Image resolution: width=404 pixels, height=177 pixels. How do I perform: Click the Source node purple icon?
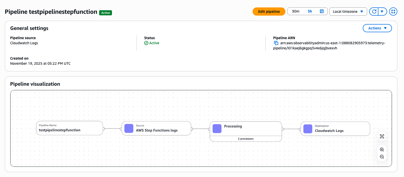(x=129, y=128)
